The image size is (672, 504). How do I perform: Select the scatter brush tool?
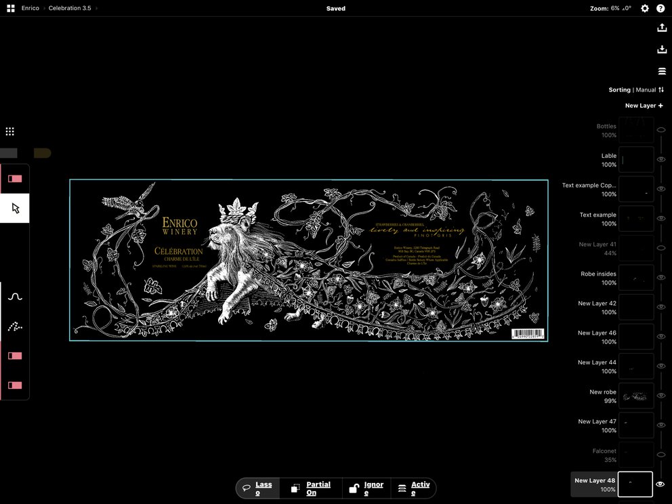tap(15, 327)
